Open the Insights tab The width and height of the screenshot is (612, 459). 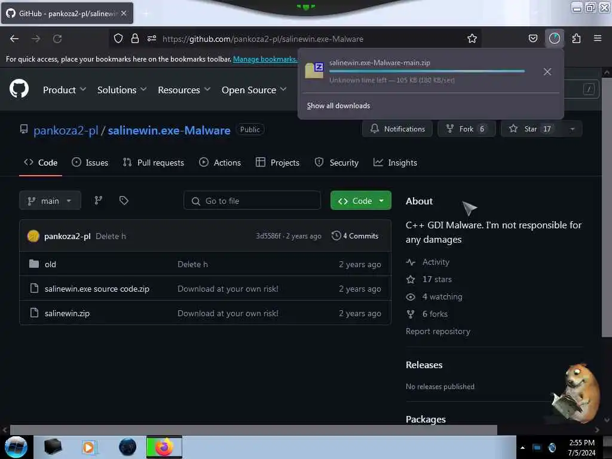click(395, 163)
